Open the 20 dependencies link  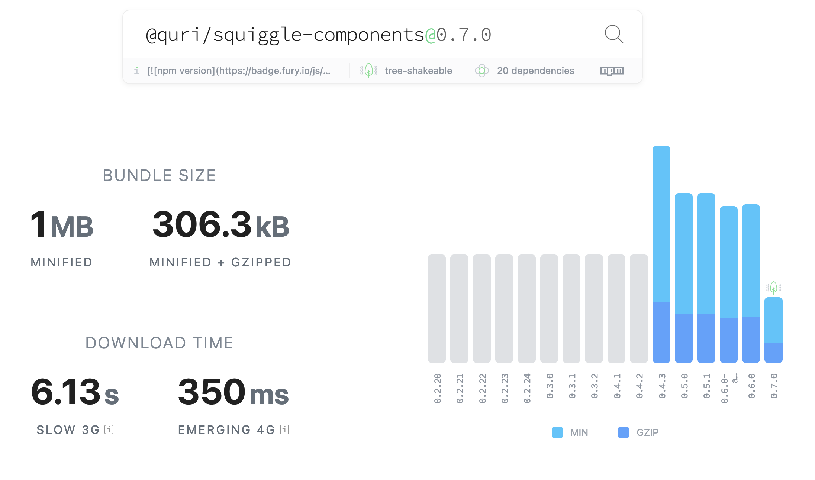tap(535, 71)
